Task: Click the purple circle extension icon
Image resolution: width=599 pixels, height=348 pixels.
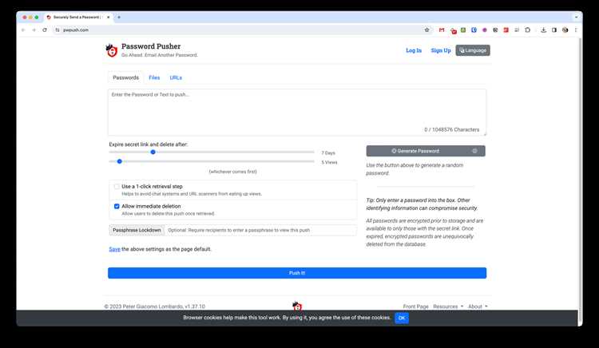Action: click(x=485, y=30)
